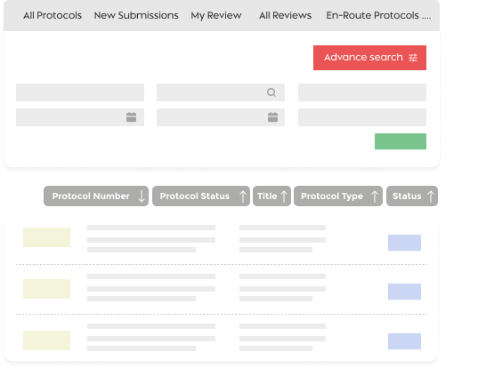Sort by the Status column
The image size is (478, 368).
(x=412, y=196)
